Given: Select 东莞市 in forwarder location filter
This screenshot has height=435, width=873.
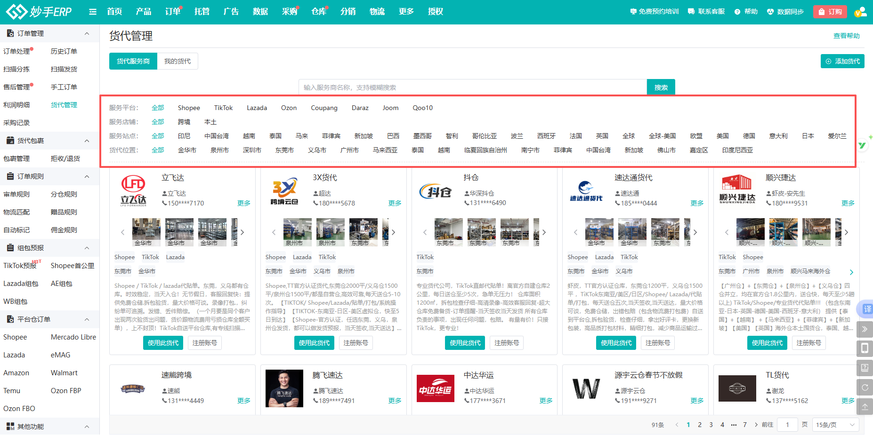Looking at the screenshot, I should 284,150.
